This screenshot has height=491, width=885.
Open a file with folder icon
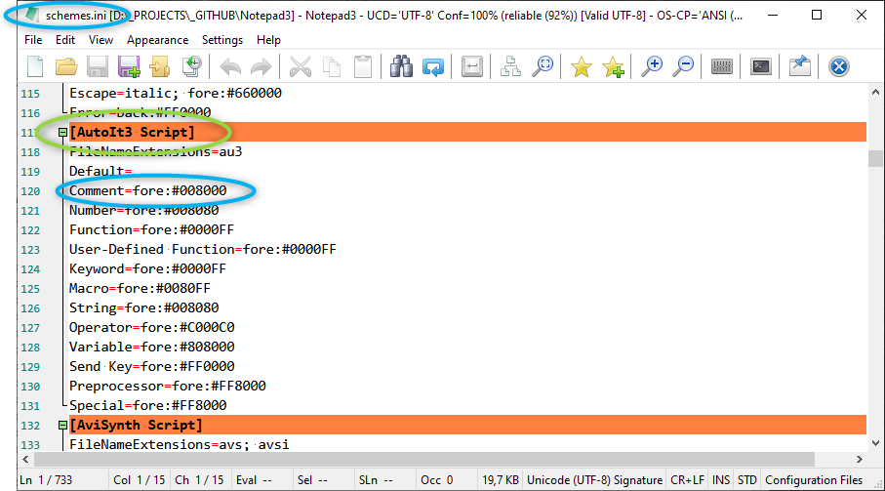coord(66,66)
